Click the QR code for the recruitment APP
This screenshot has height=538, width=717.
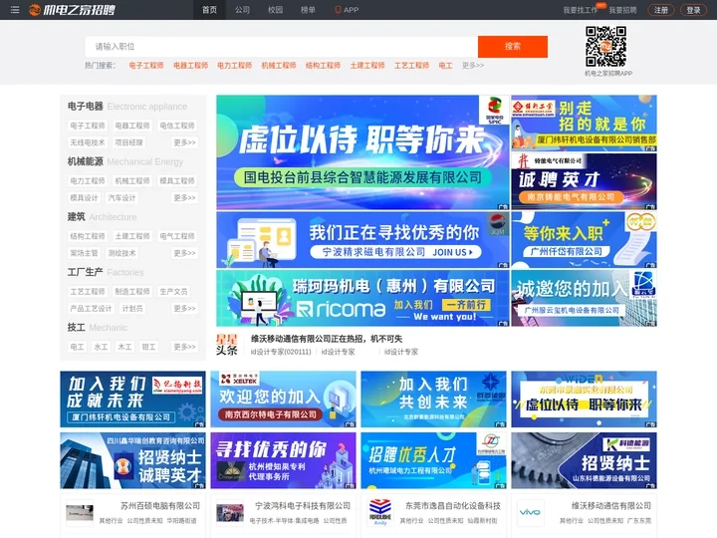[605, 46]
